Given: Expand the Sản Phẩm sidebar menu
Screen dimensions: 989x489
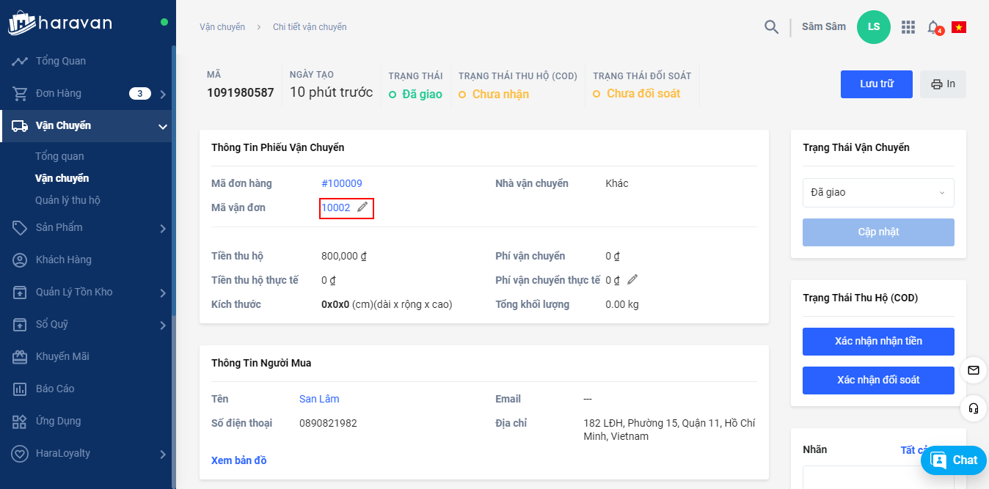Looking at the screenshot, I should tap(163, 228).
